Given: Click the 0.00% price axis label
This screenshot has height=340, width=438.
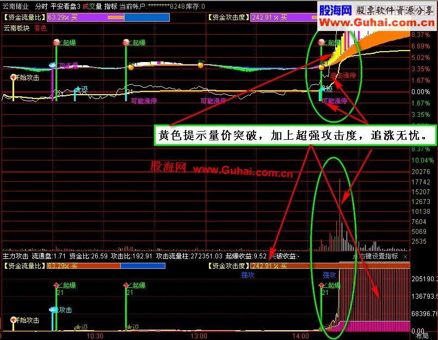Looking at the screenshot, I should 421,91.
